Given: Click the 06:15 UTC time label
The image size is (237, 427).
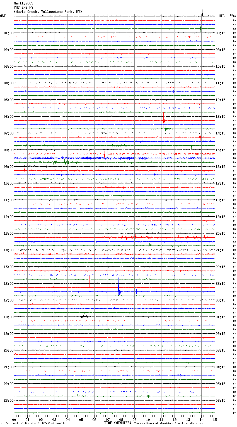Looking at the screenshot, I should tap(221, 401).
